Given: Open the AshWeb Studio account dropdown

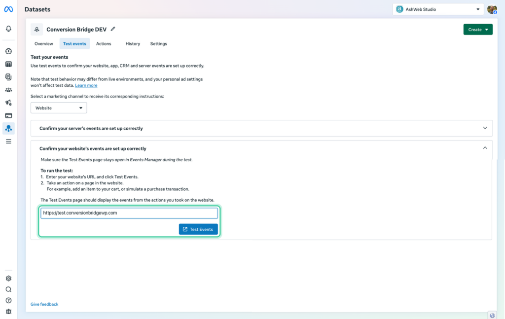Looking at the screenshot, I should pos(438,9).
